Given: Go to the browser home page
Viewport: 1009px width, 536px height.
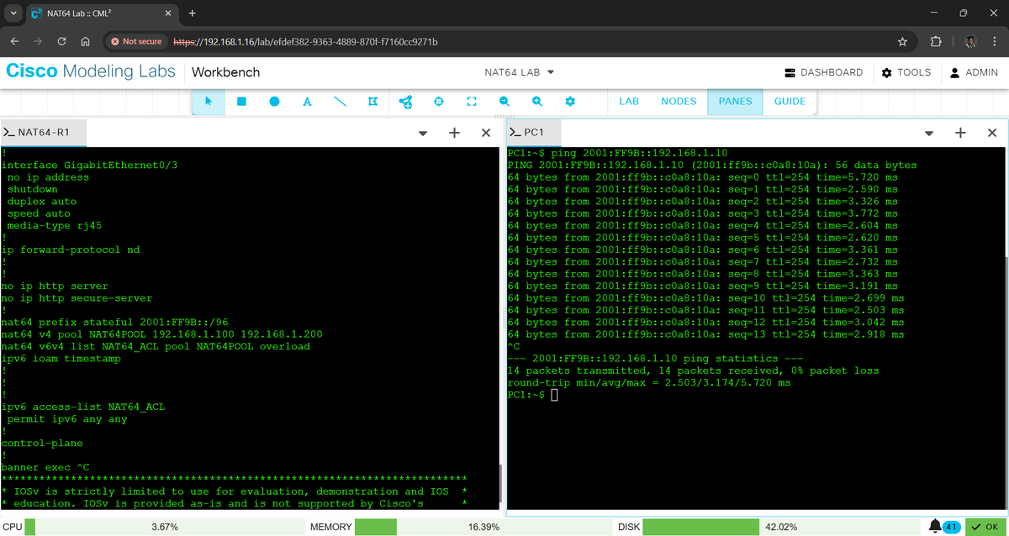Looking at the screenshot, I should click(85, 41).
